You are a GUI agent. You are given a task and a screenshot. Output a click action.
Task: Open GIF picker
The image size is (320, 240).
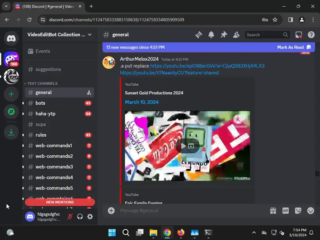tap(286, 211)
